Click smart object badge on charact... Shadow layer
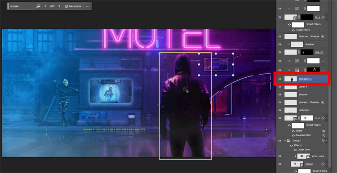Viewport: 337px width, 173px height. (x=323, y=102)
